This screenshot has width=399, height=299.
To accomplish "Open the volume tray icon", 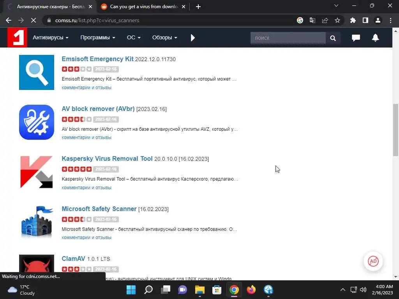I will point(363,290).
